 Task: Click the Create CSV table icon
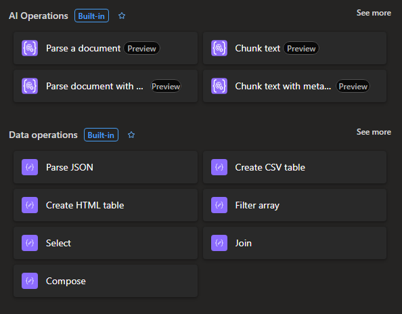pyautogui.click(x=219, y=167)
